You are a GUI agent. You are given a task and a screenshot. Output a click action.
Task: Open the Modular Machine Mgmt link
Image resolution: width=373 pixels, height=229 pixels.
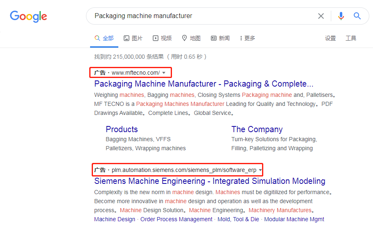tap(294, 219)
